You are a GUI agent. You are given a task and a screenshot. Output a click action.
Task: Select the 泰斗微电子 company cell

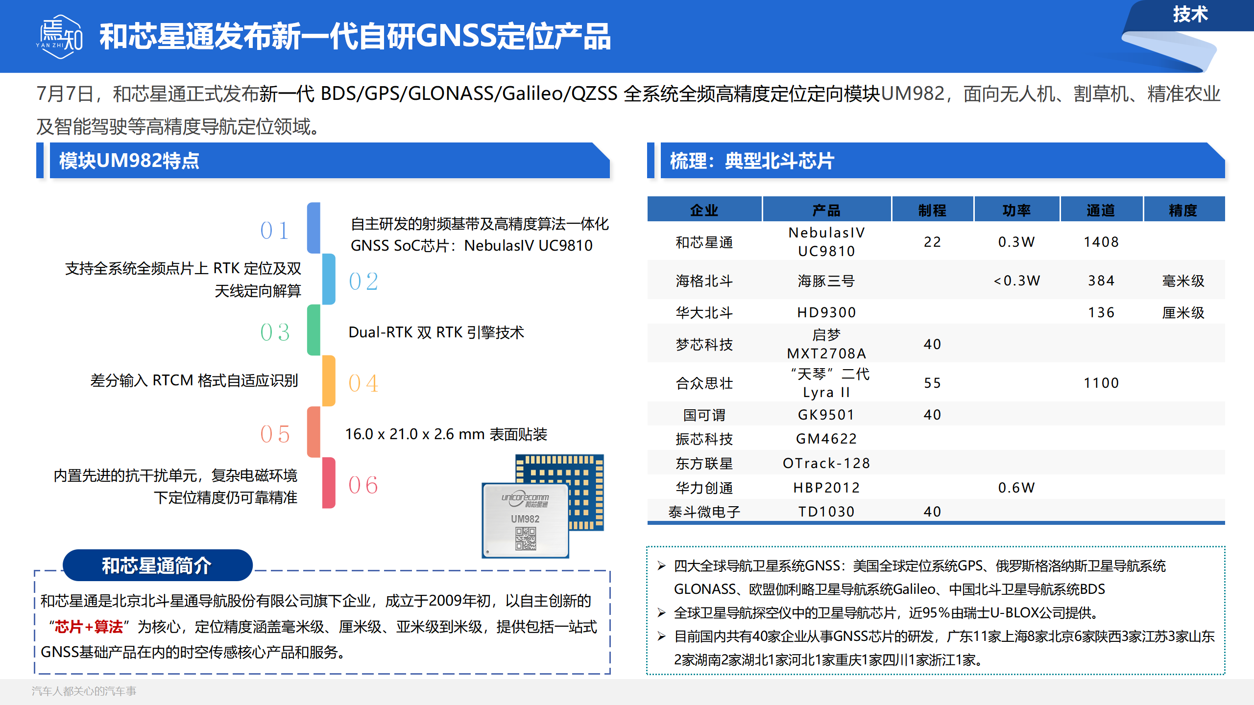[x=704, y=512]
